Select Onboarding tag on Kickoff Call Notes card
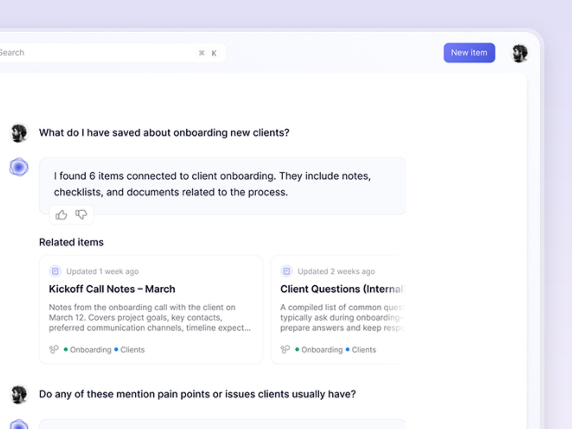The height and width of the screenshot is (429, 572). pyautogui.click(x=87, y=350)
